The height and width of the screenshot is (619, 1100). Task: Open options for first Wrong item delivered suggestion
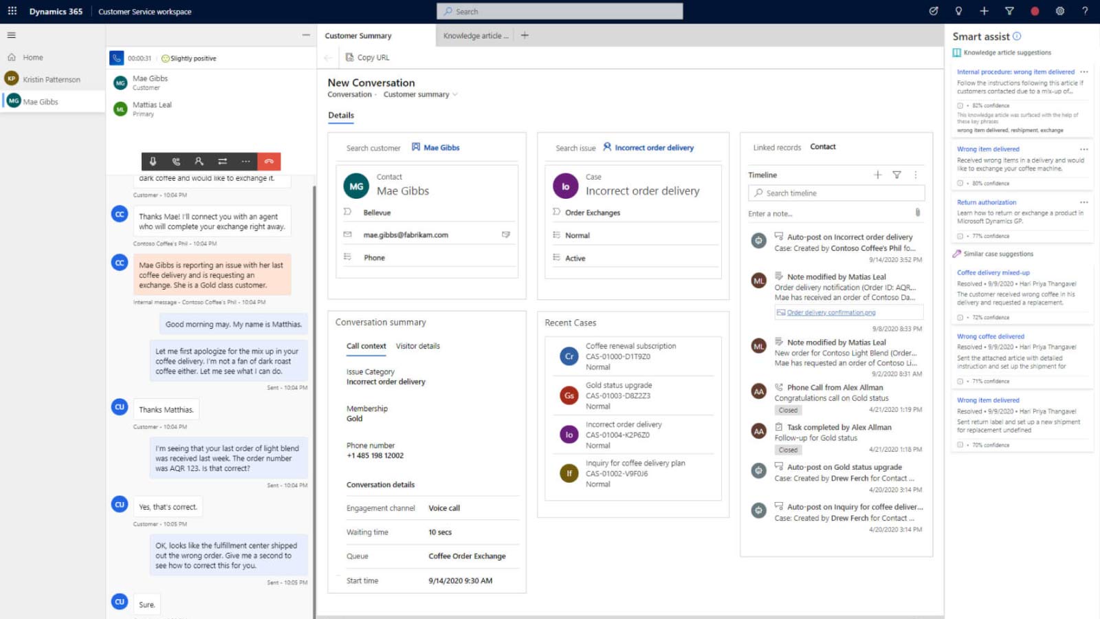(1083, 149)
